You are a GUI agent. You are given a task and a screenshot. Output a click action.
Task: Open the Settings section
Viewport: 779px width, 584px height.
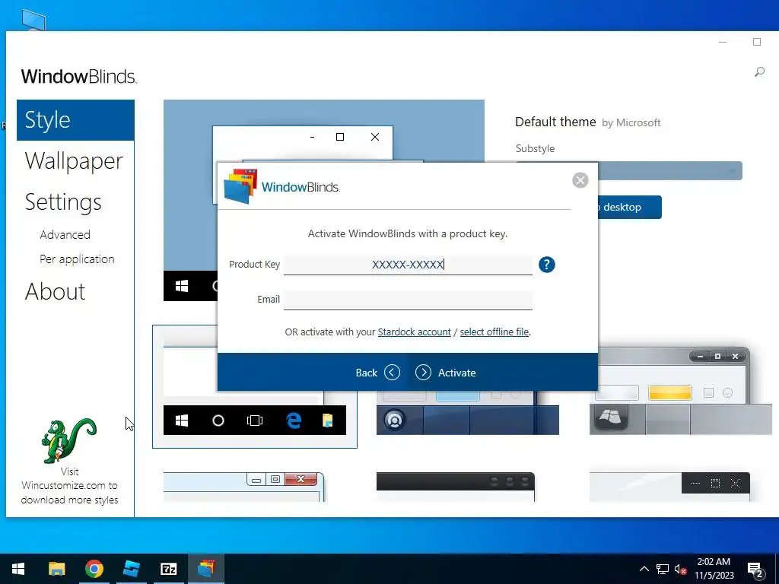pyautogui.click(x=63, y=202)
